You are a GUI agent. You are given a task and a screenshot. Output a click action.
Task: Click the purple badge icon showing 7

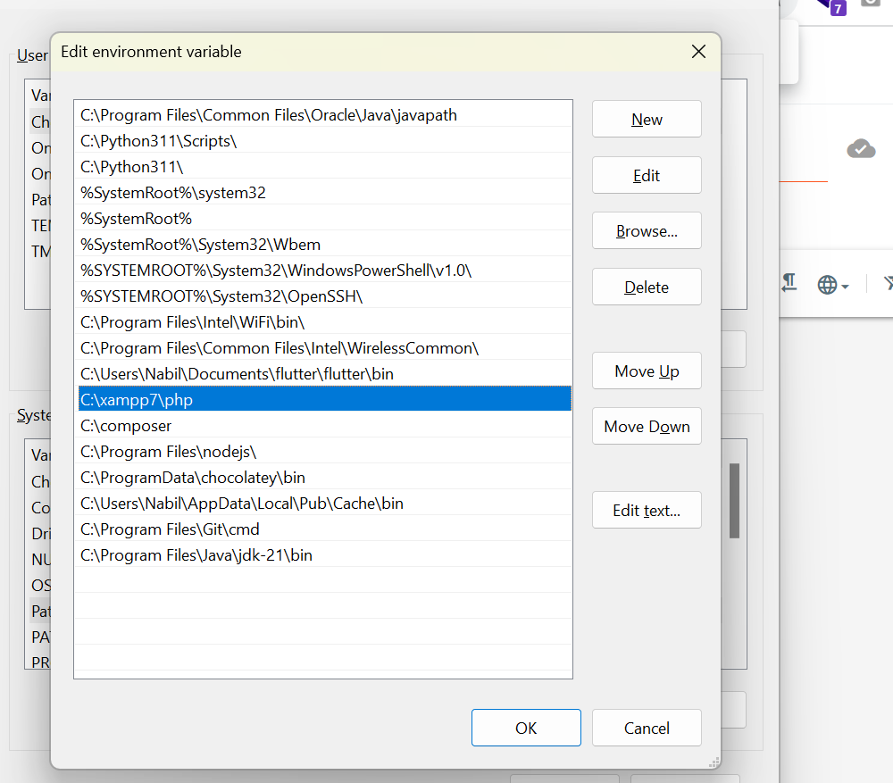(x=838, y=9)
